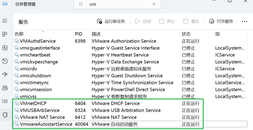Click PID 6324 cell
The image size is (253, 130).
(x=80, y=110)
